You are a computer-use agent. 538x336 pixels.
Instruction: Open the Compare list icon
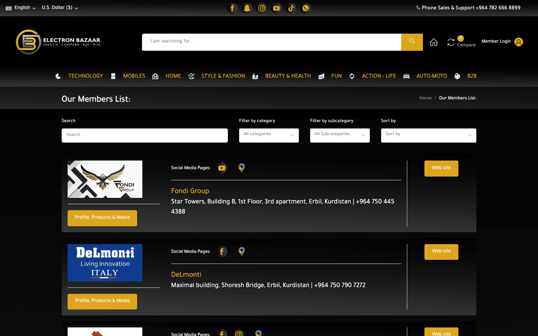coord(451,43)
